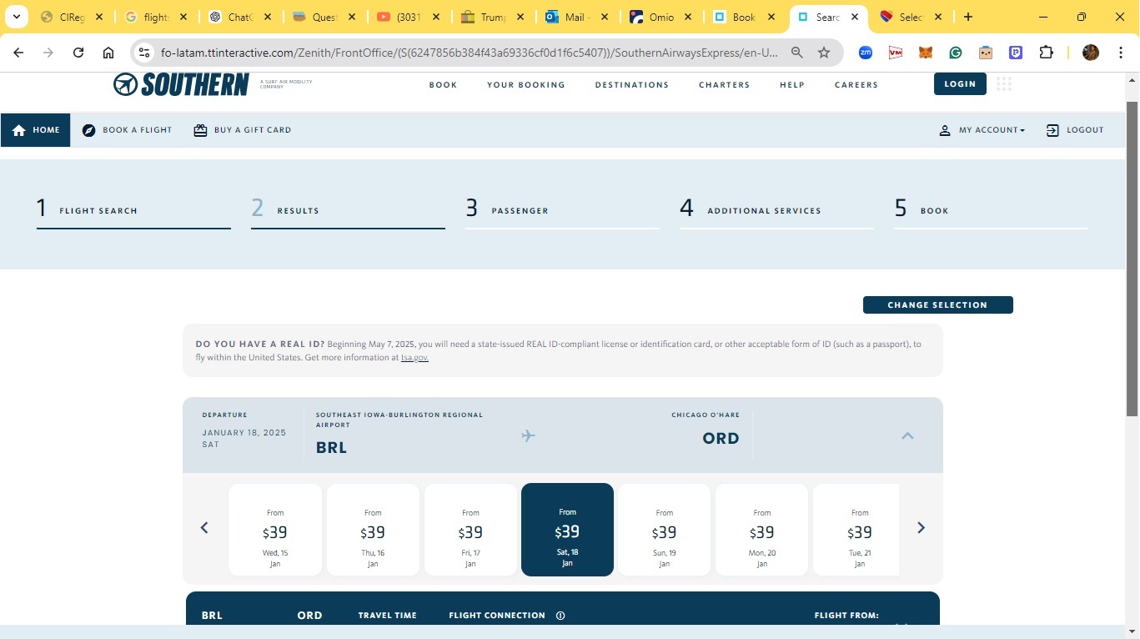The width and height of the screenshot is (1140, 639).
Task: Show earlier dates with left arrow
Action: tap(204, 527)
